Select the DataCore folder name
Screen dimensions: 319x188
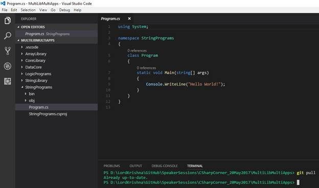[33, 67]
